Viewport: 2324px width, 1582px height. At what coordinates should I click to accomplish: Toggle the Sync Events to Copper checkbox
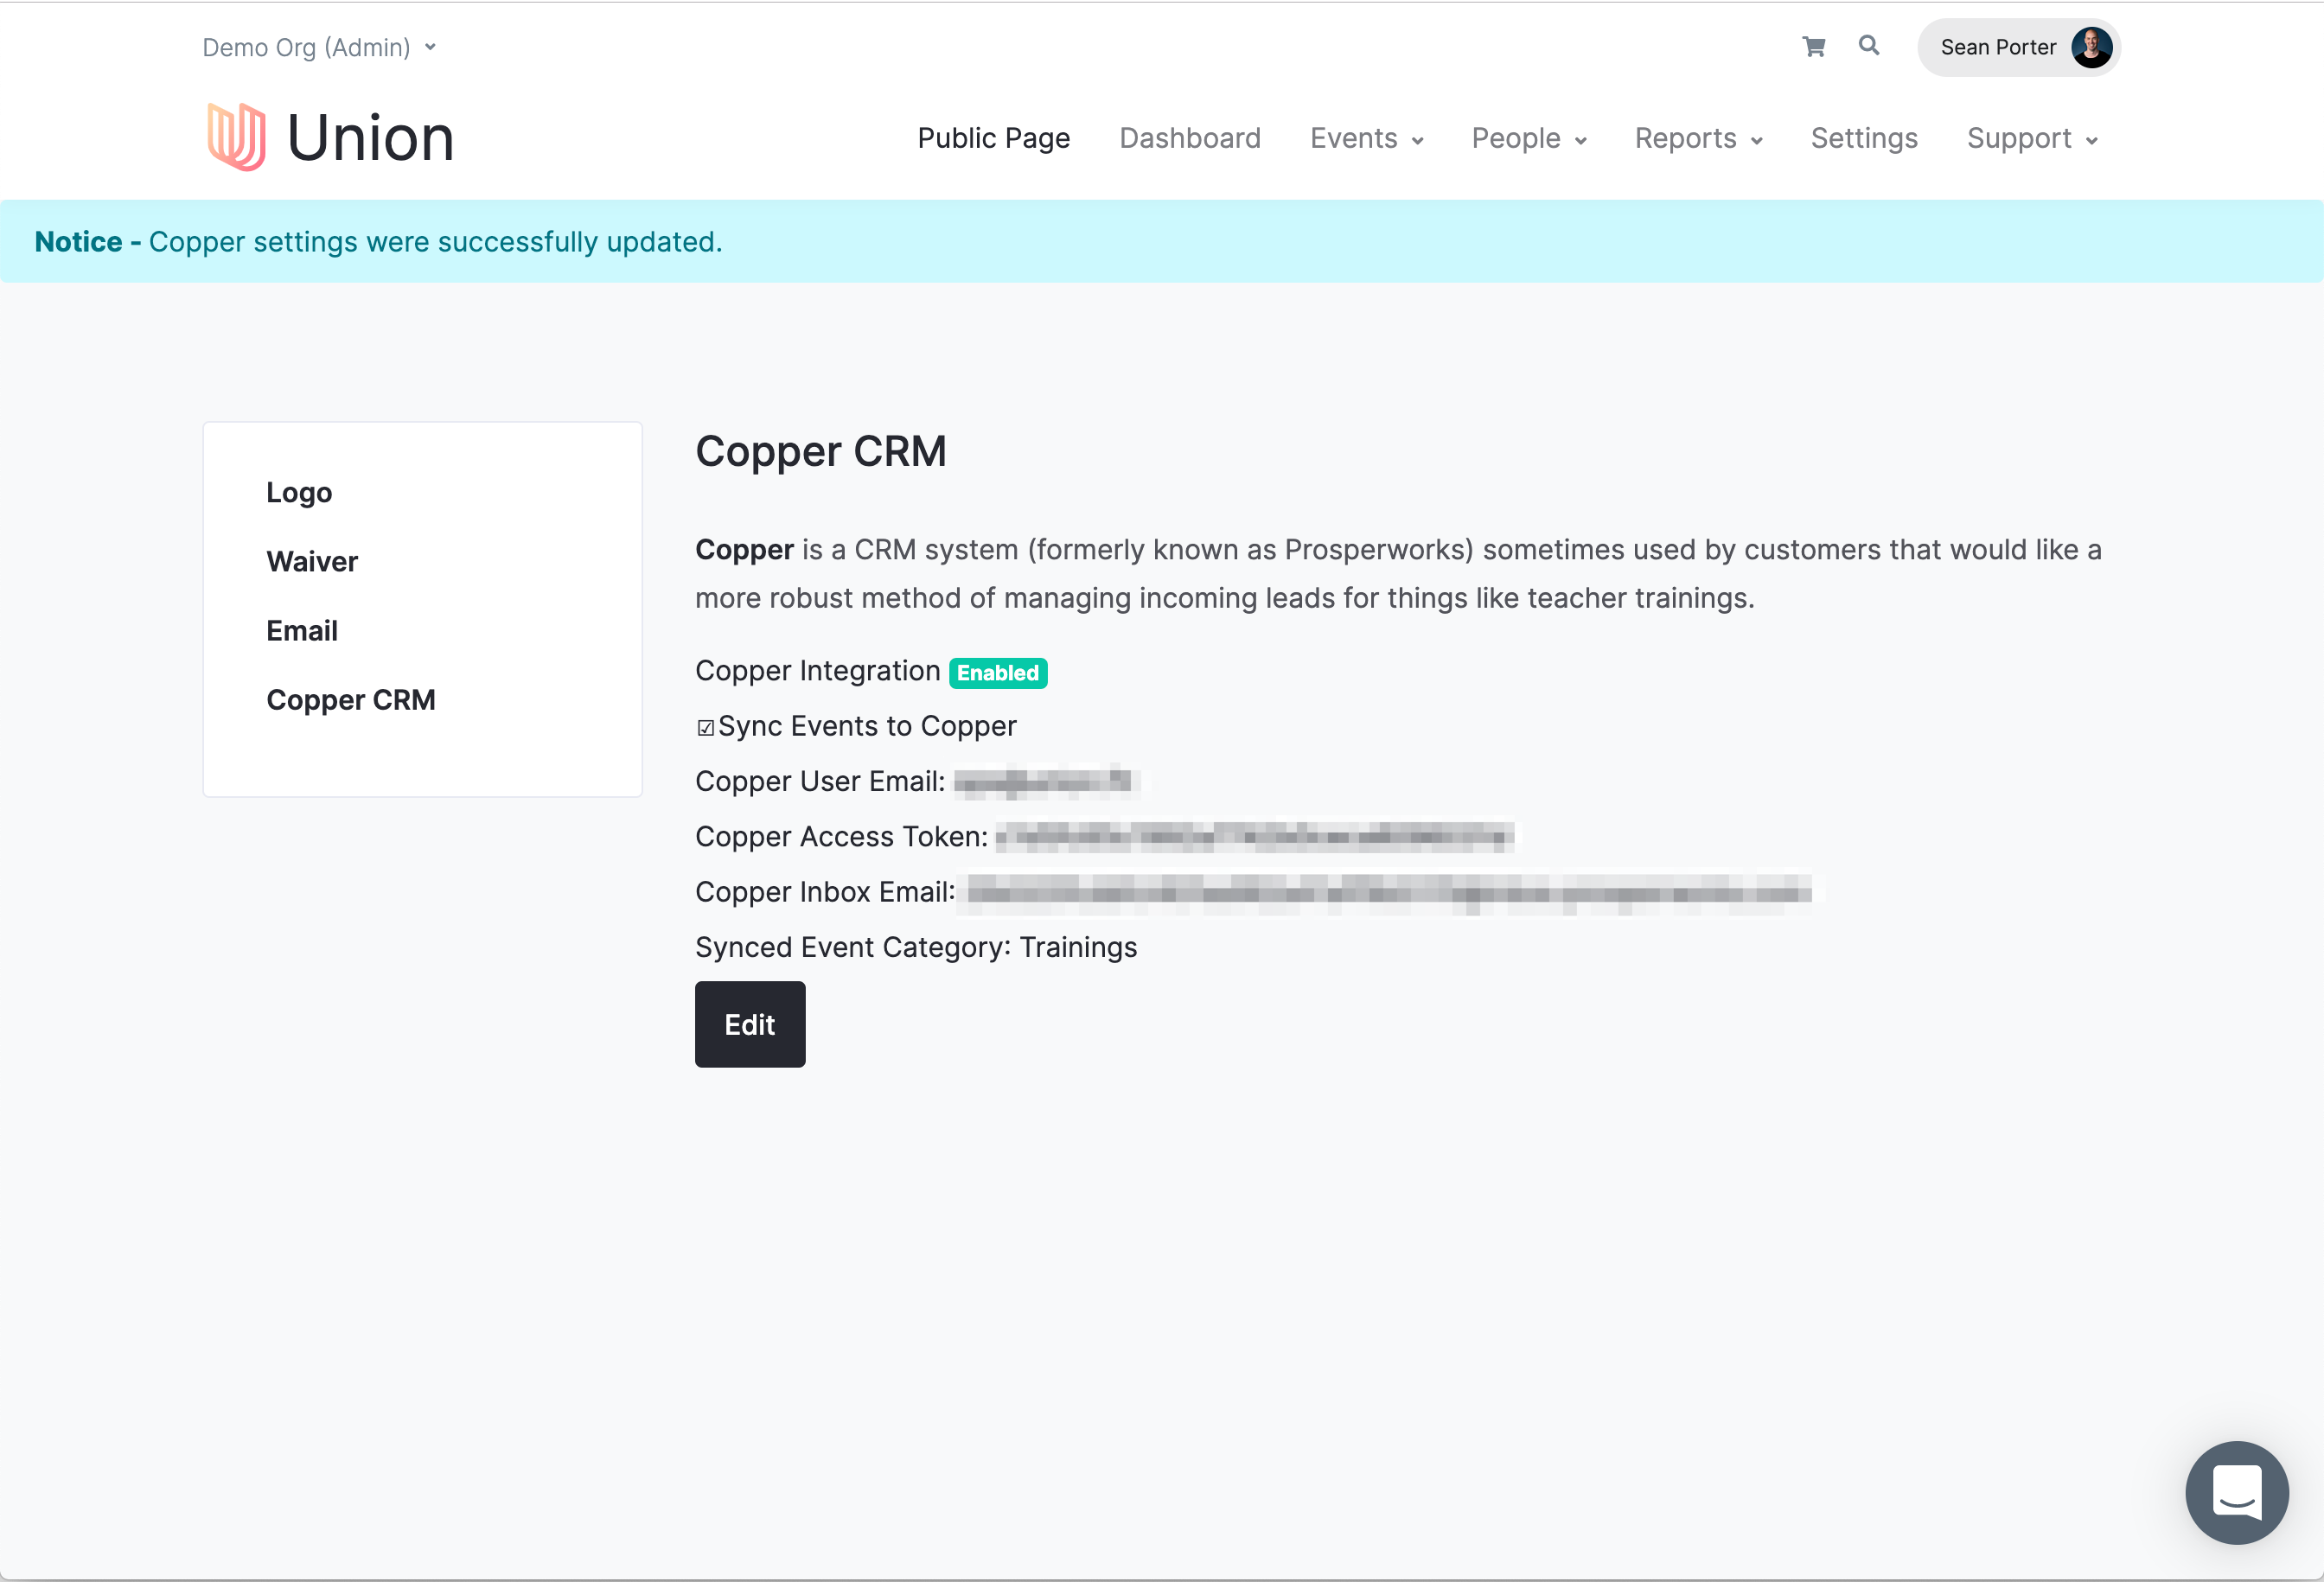click(705, 727)
